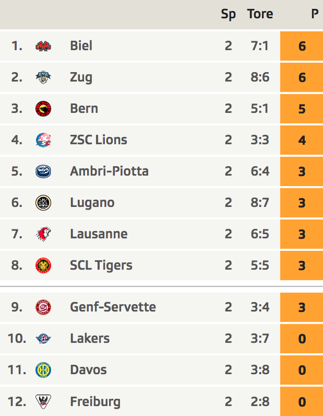This screenshot has width=323, height=416.
Task: Select the Ambri-Piotta puck logo
Action: (43, 171)
